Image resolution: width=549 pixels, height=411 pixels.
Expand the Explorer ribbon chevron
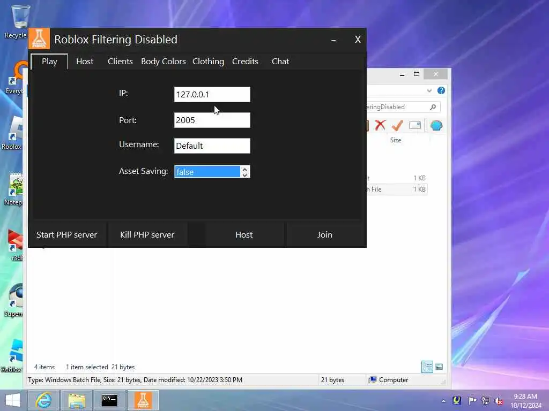pos(429,90)
